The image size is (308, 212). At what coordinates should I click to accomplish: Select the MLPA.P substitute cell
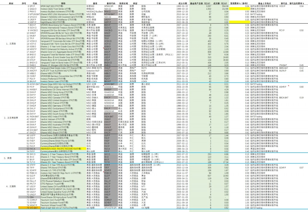point(283,71)
